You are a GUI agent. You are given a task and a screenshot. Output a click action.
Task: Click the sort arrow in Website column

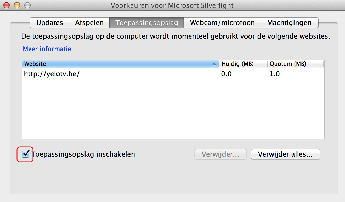214,64
